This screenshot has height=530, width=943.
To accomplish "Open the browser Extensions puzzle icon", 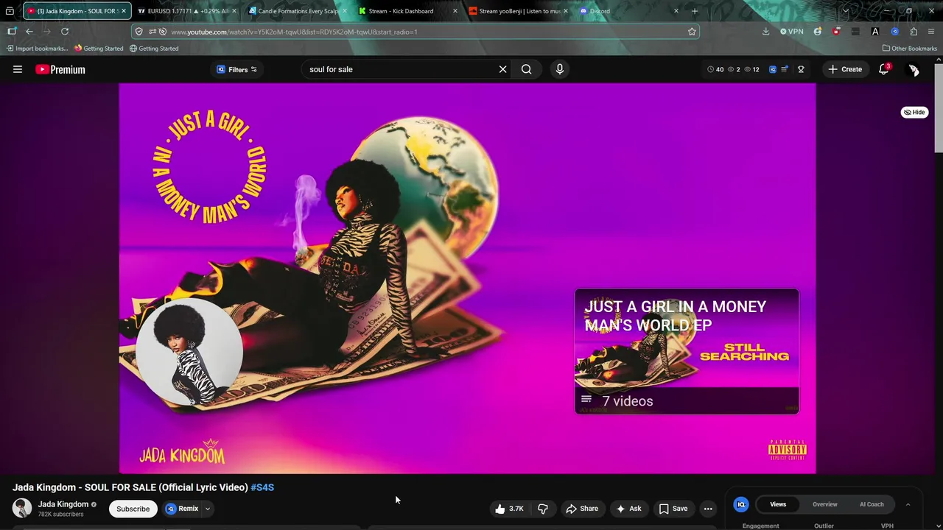I will (x=914, y=32).
